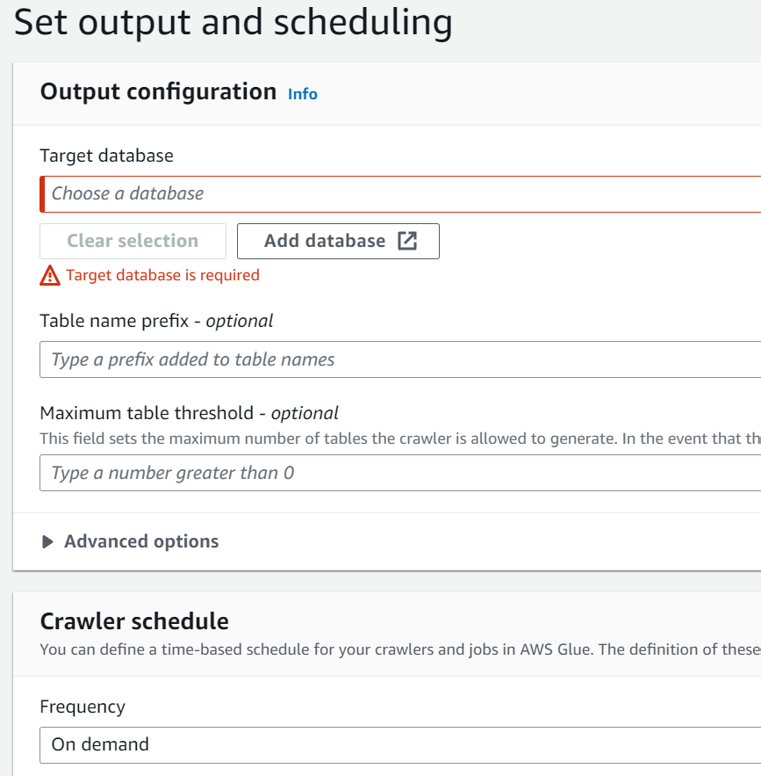Click the red warning triangle icon
Screen dimensions: 761x776
50,276
